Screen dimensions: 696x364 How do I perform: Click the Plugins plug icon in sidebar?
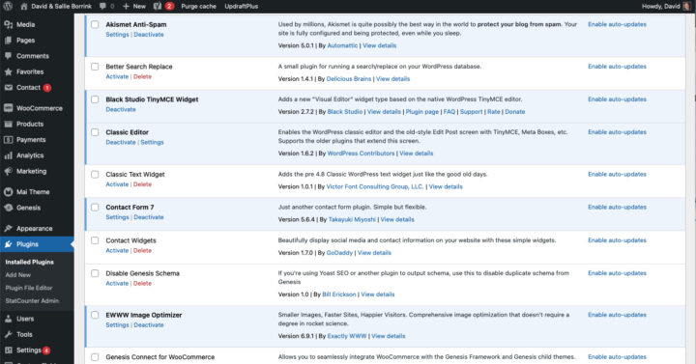coord(8,244)
